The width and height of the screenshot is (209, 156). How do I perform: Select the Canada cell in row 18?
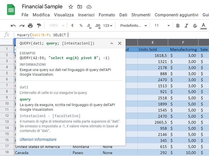coord(42,152)
